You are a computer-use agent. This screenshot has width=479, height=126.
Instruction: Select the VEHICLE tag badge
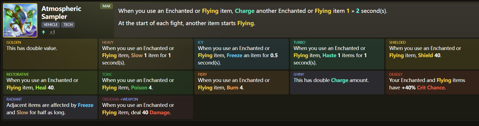51,25
